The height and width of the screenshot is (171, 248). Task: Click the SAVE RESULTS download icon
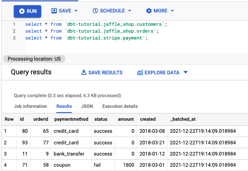[x=84, y=72]
